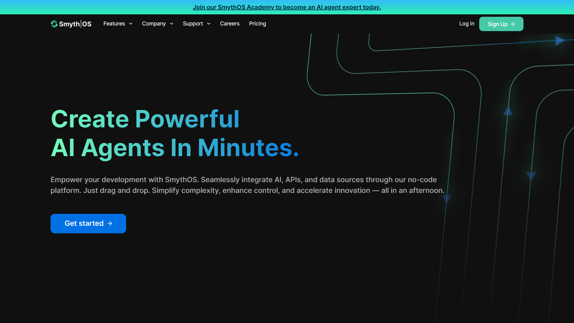Click the arrow icon inside Get started
The image size is (574, 323).
click(110, 223)
